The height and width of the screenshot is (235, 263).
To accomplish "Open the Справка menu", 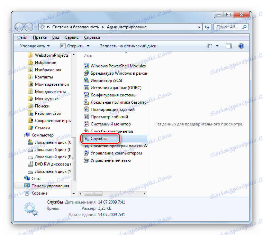I will [x=92, y=37].
